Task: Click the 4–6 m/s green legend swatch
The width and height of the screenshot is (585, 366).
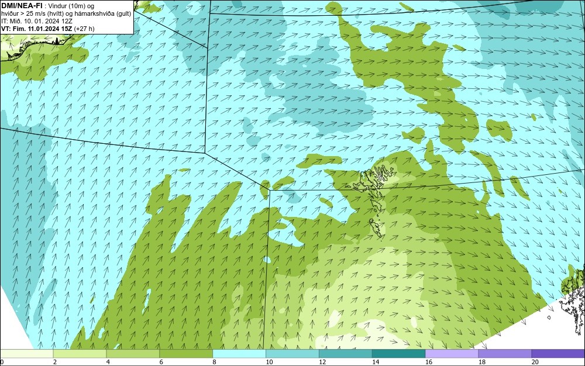Action: point(133,353)
